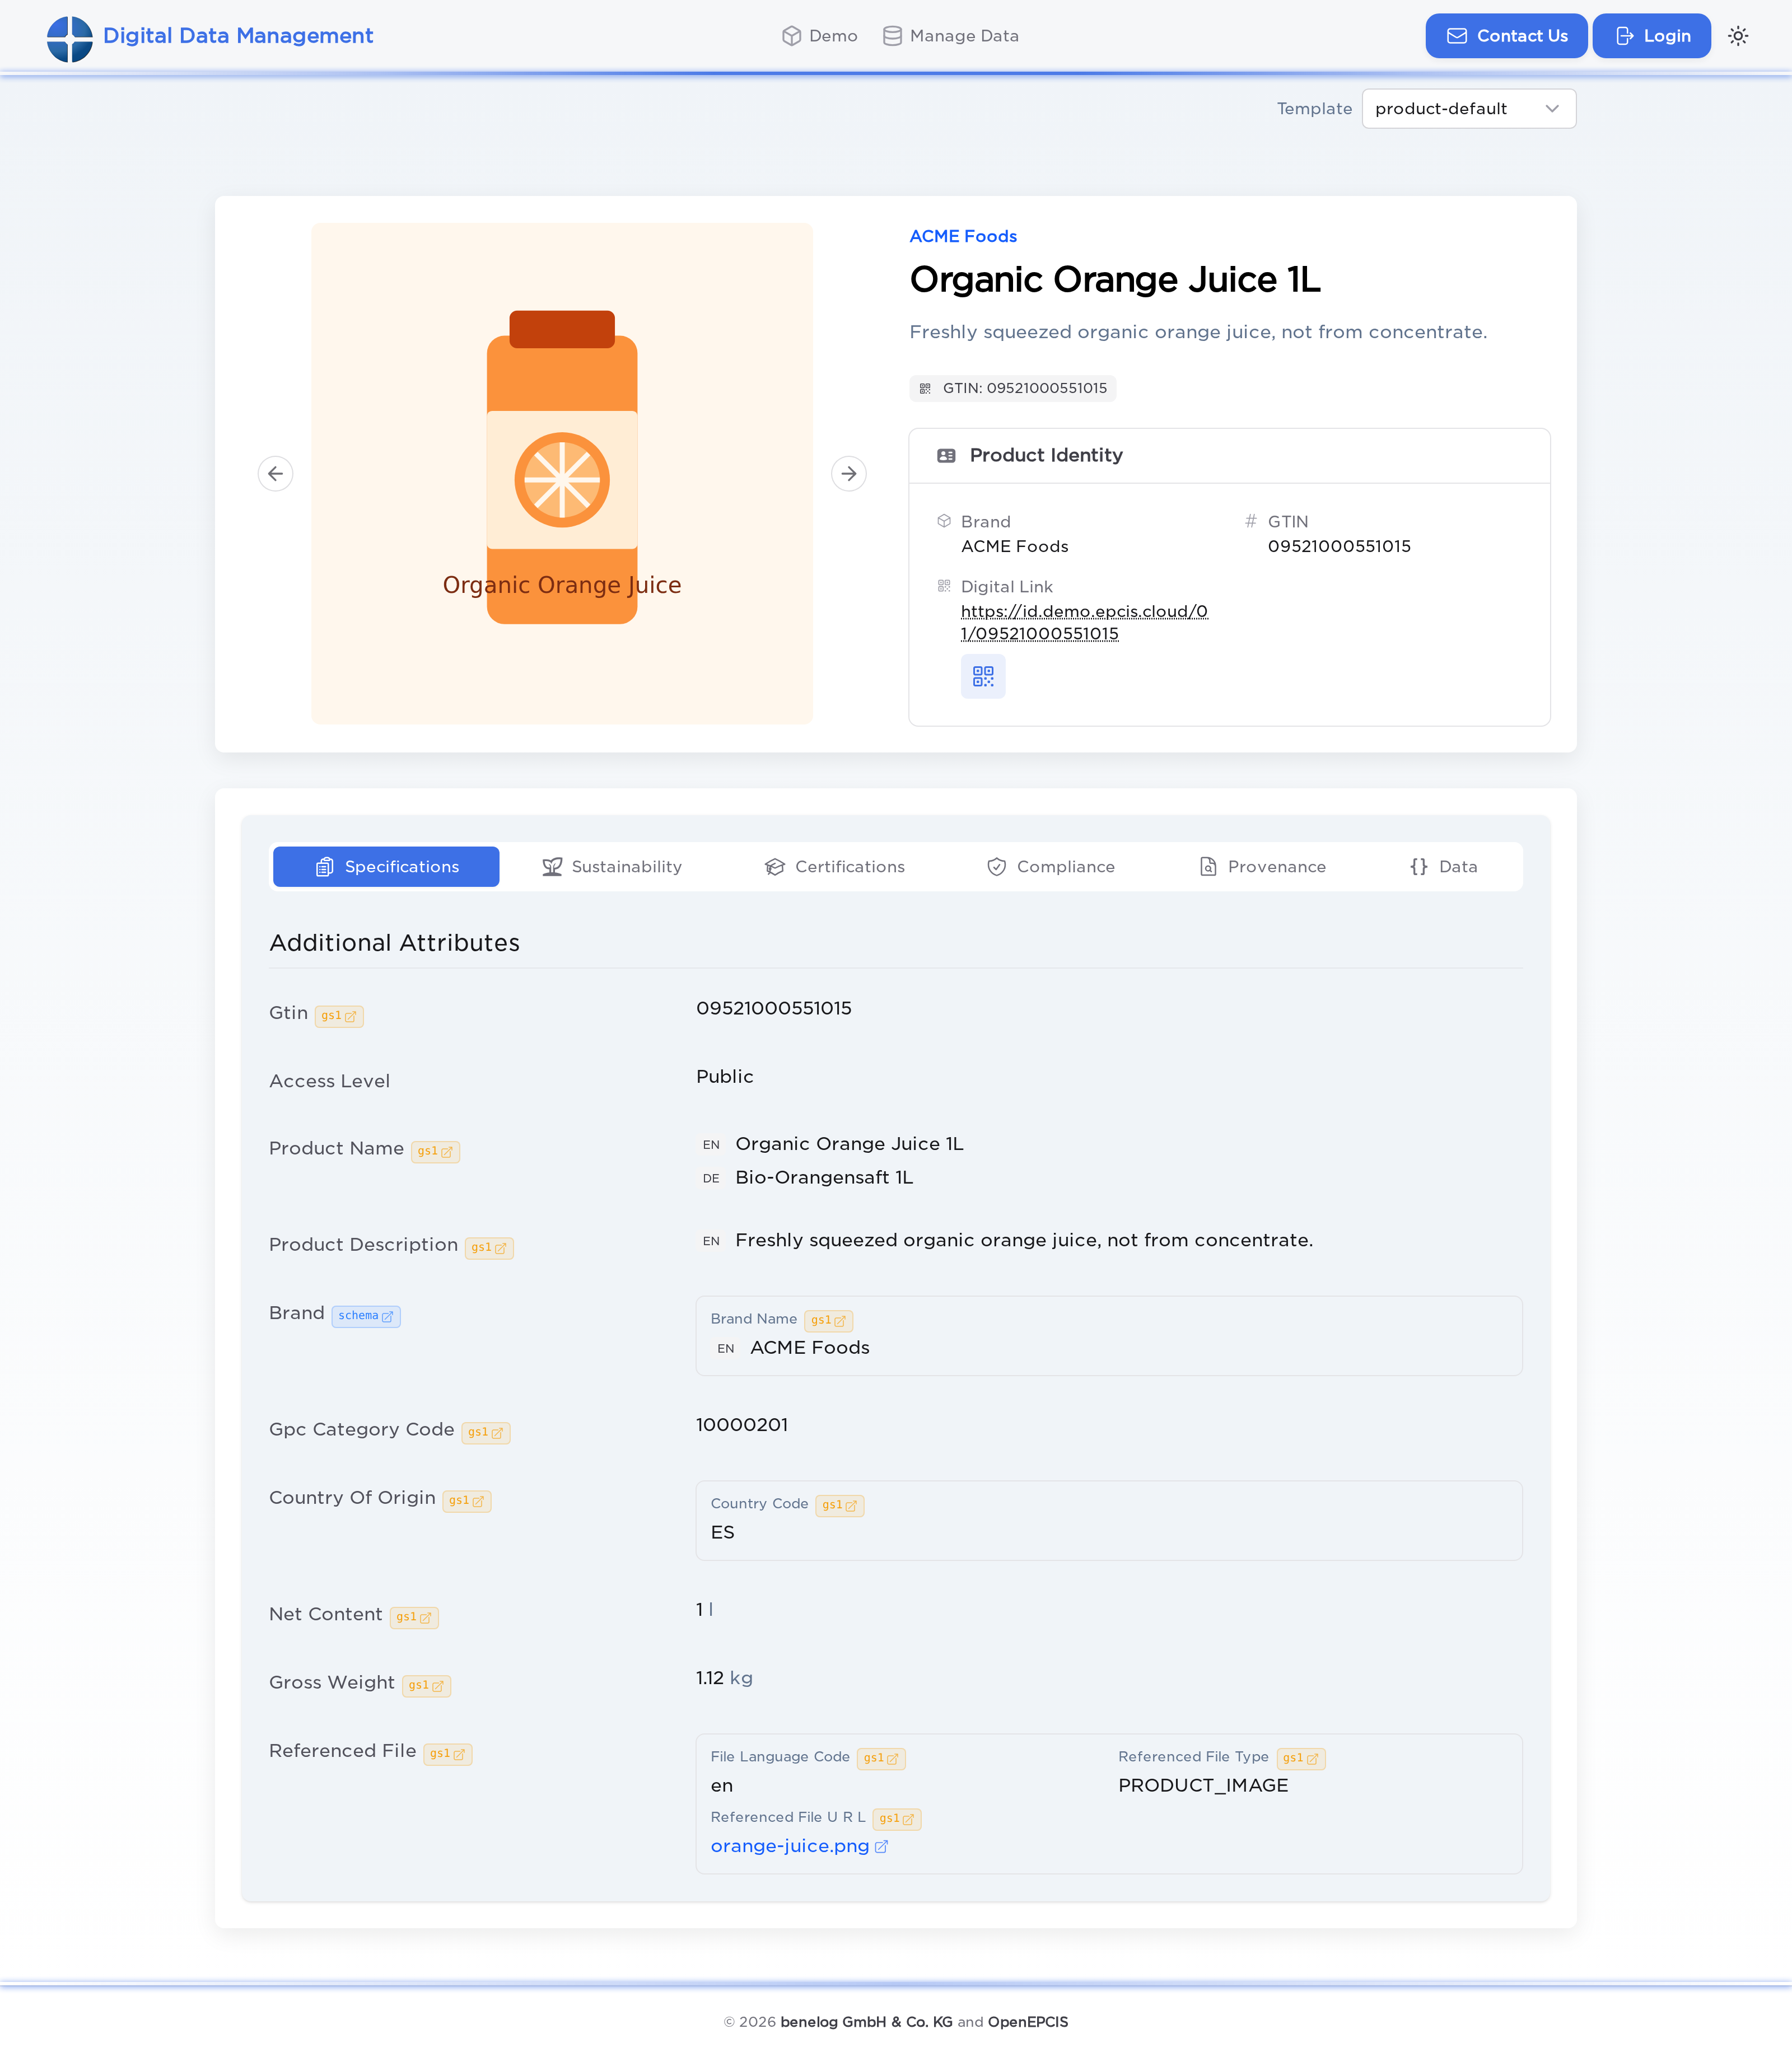Screen dimensions: 1792x2057
Task: Open the Demo navigation item
Action: click(820, 36)
